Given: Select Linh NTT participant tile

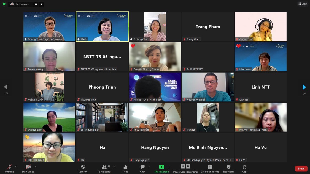Looking at the screenshot, I should [261, 87].
